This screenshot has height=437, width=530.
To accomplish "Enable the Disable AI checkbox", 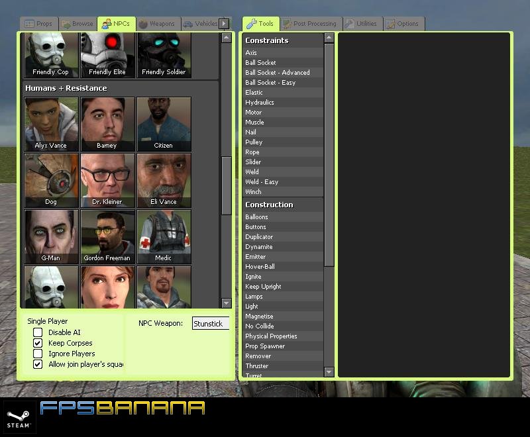I will pos(38,333).
